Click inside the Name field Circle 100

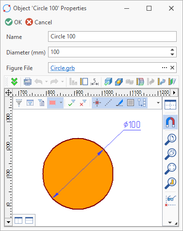(112, 36)
